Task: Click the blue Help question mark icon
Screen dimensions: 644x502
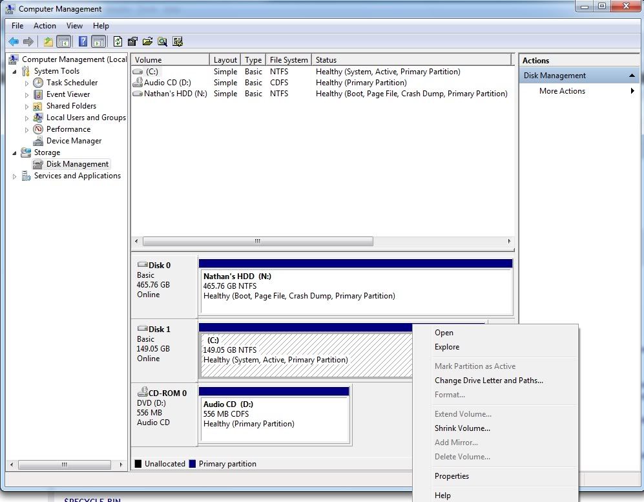Action: (x=83, y=41)
